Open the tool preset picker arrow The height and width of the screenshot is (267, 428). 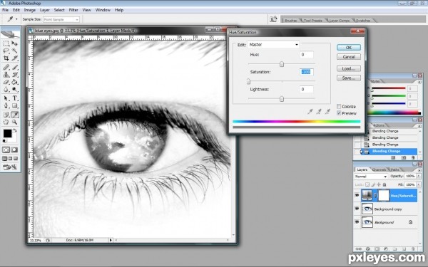pos(16,19)
